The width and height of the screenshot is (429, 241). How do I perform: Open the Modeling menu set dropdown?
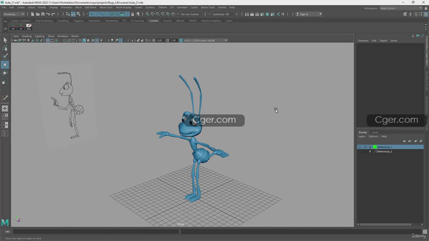point(14,14)
